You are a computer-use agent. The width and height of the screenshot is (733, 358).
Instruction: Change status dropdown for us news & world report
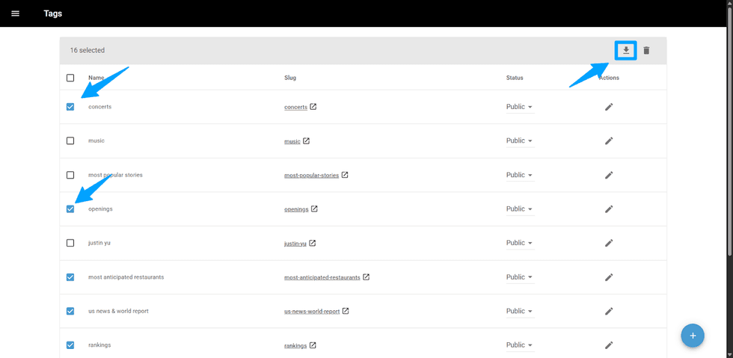click(520, 311)
